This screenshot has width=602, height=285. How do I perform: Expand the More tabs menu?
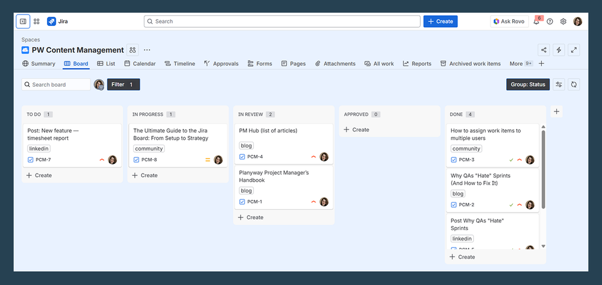(x=521, y=63)
